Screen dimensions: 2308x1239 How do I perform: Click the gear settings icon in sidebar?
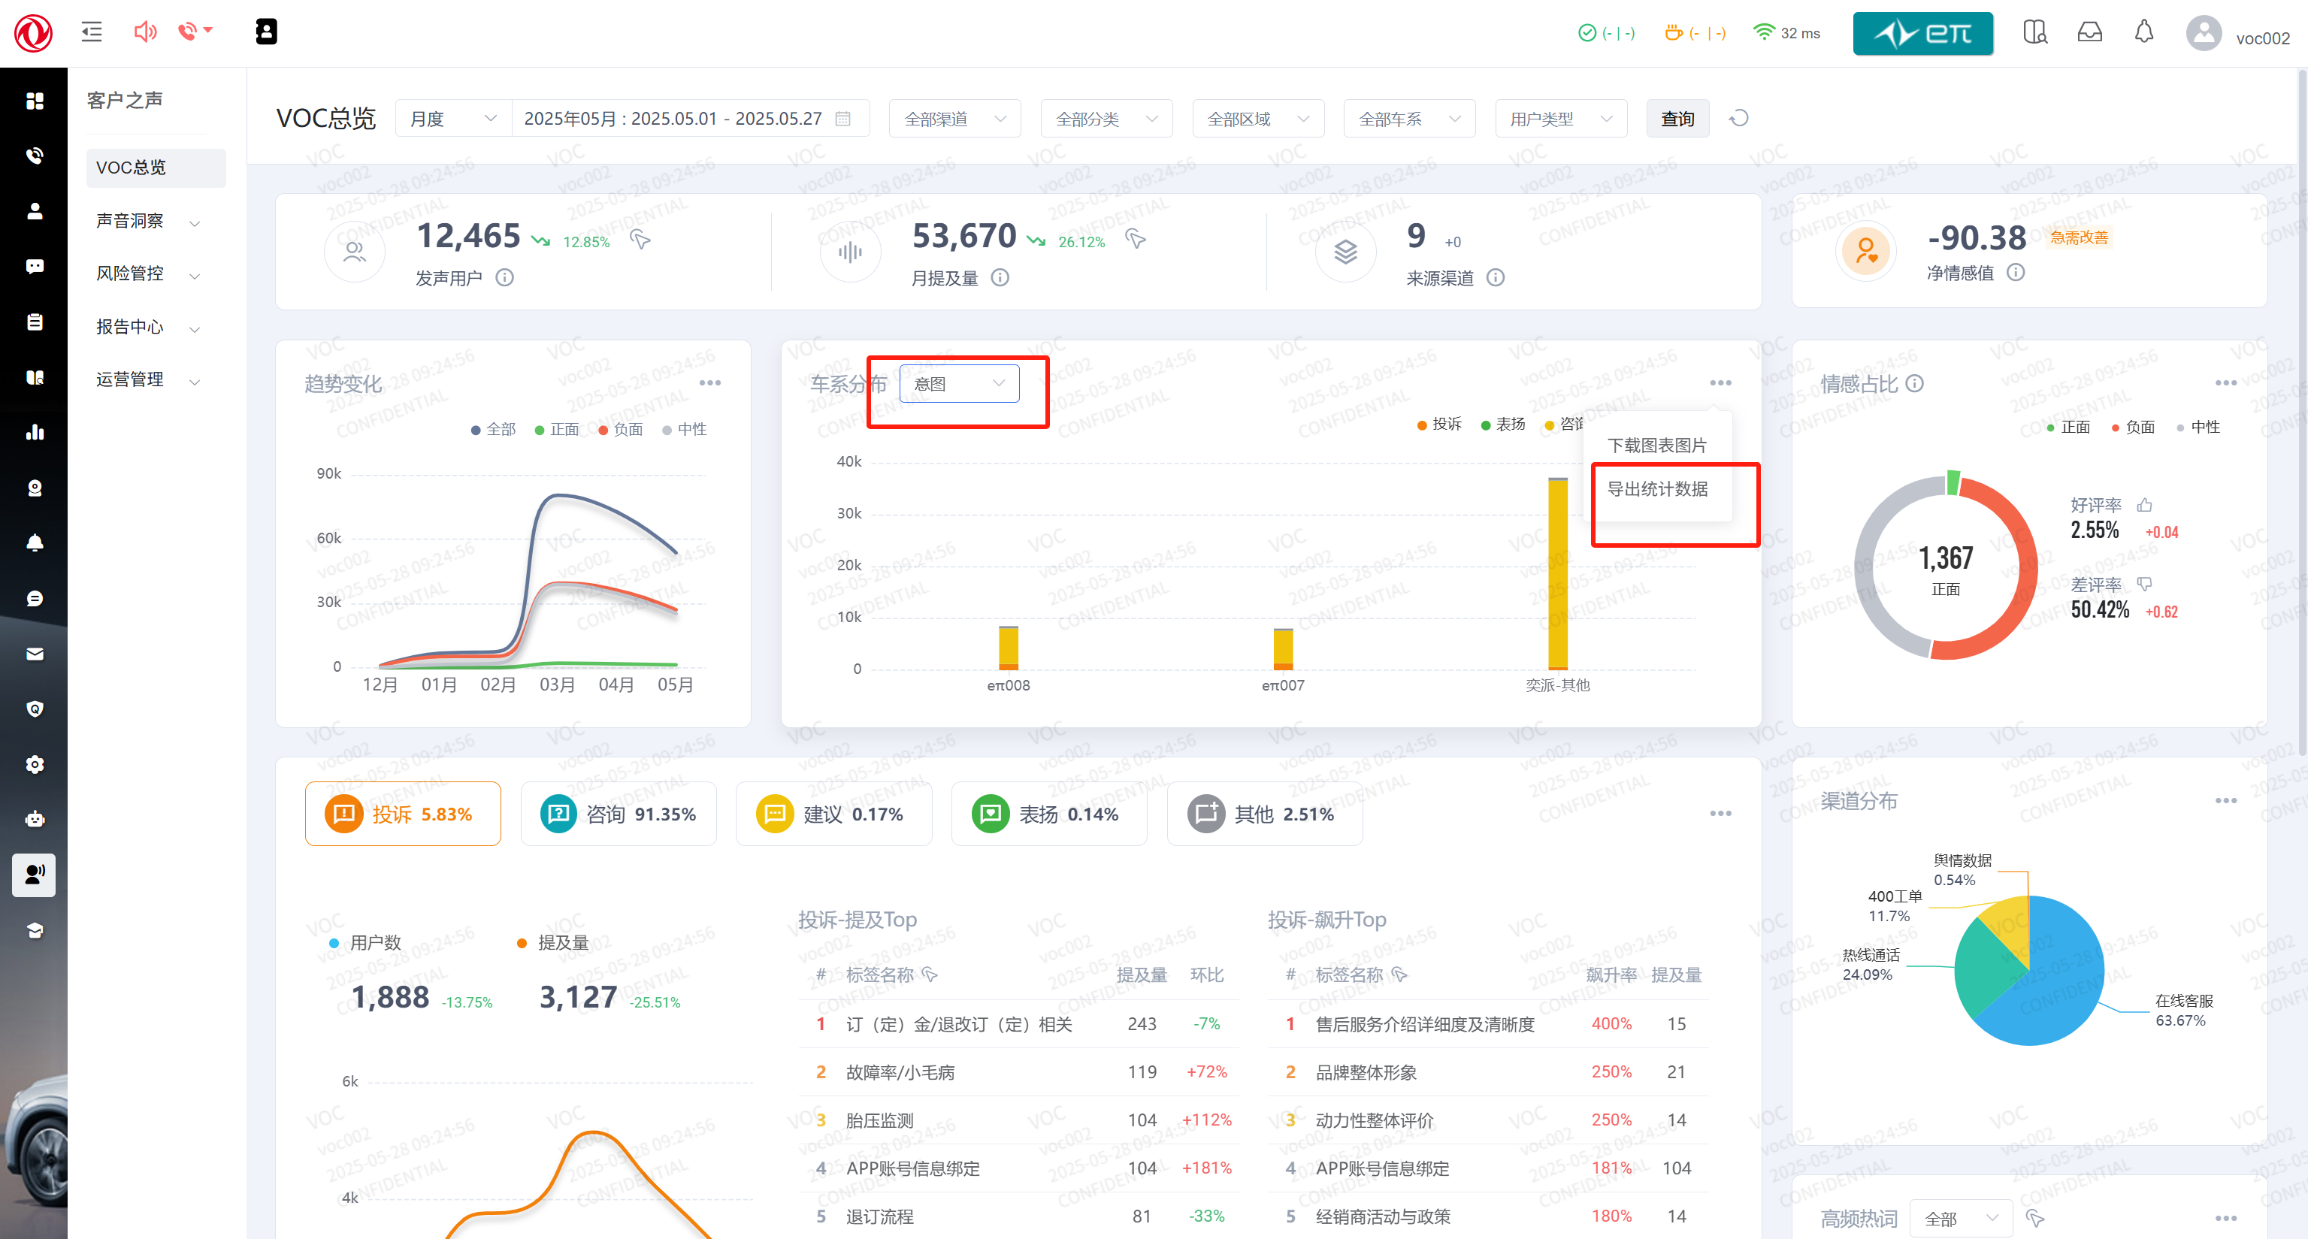coord(34,764)
